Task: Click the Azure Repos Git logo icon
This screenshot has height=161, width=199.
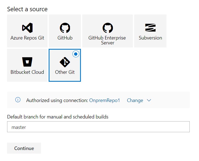Action: click(x=27, y=28)
